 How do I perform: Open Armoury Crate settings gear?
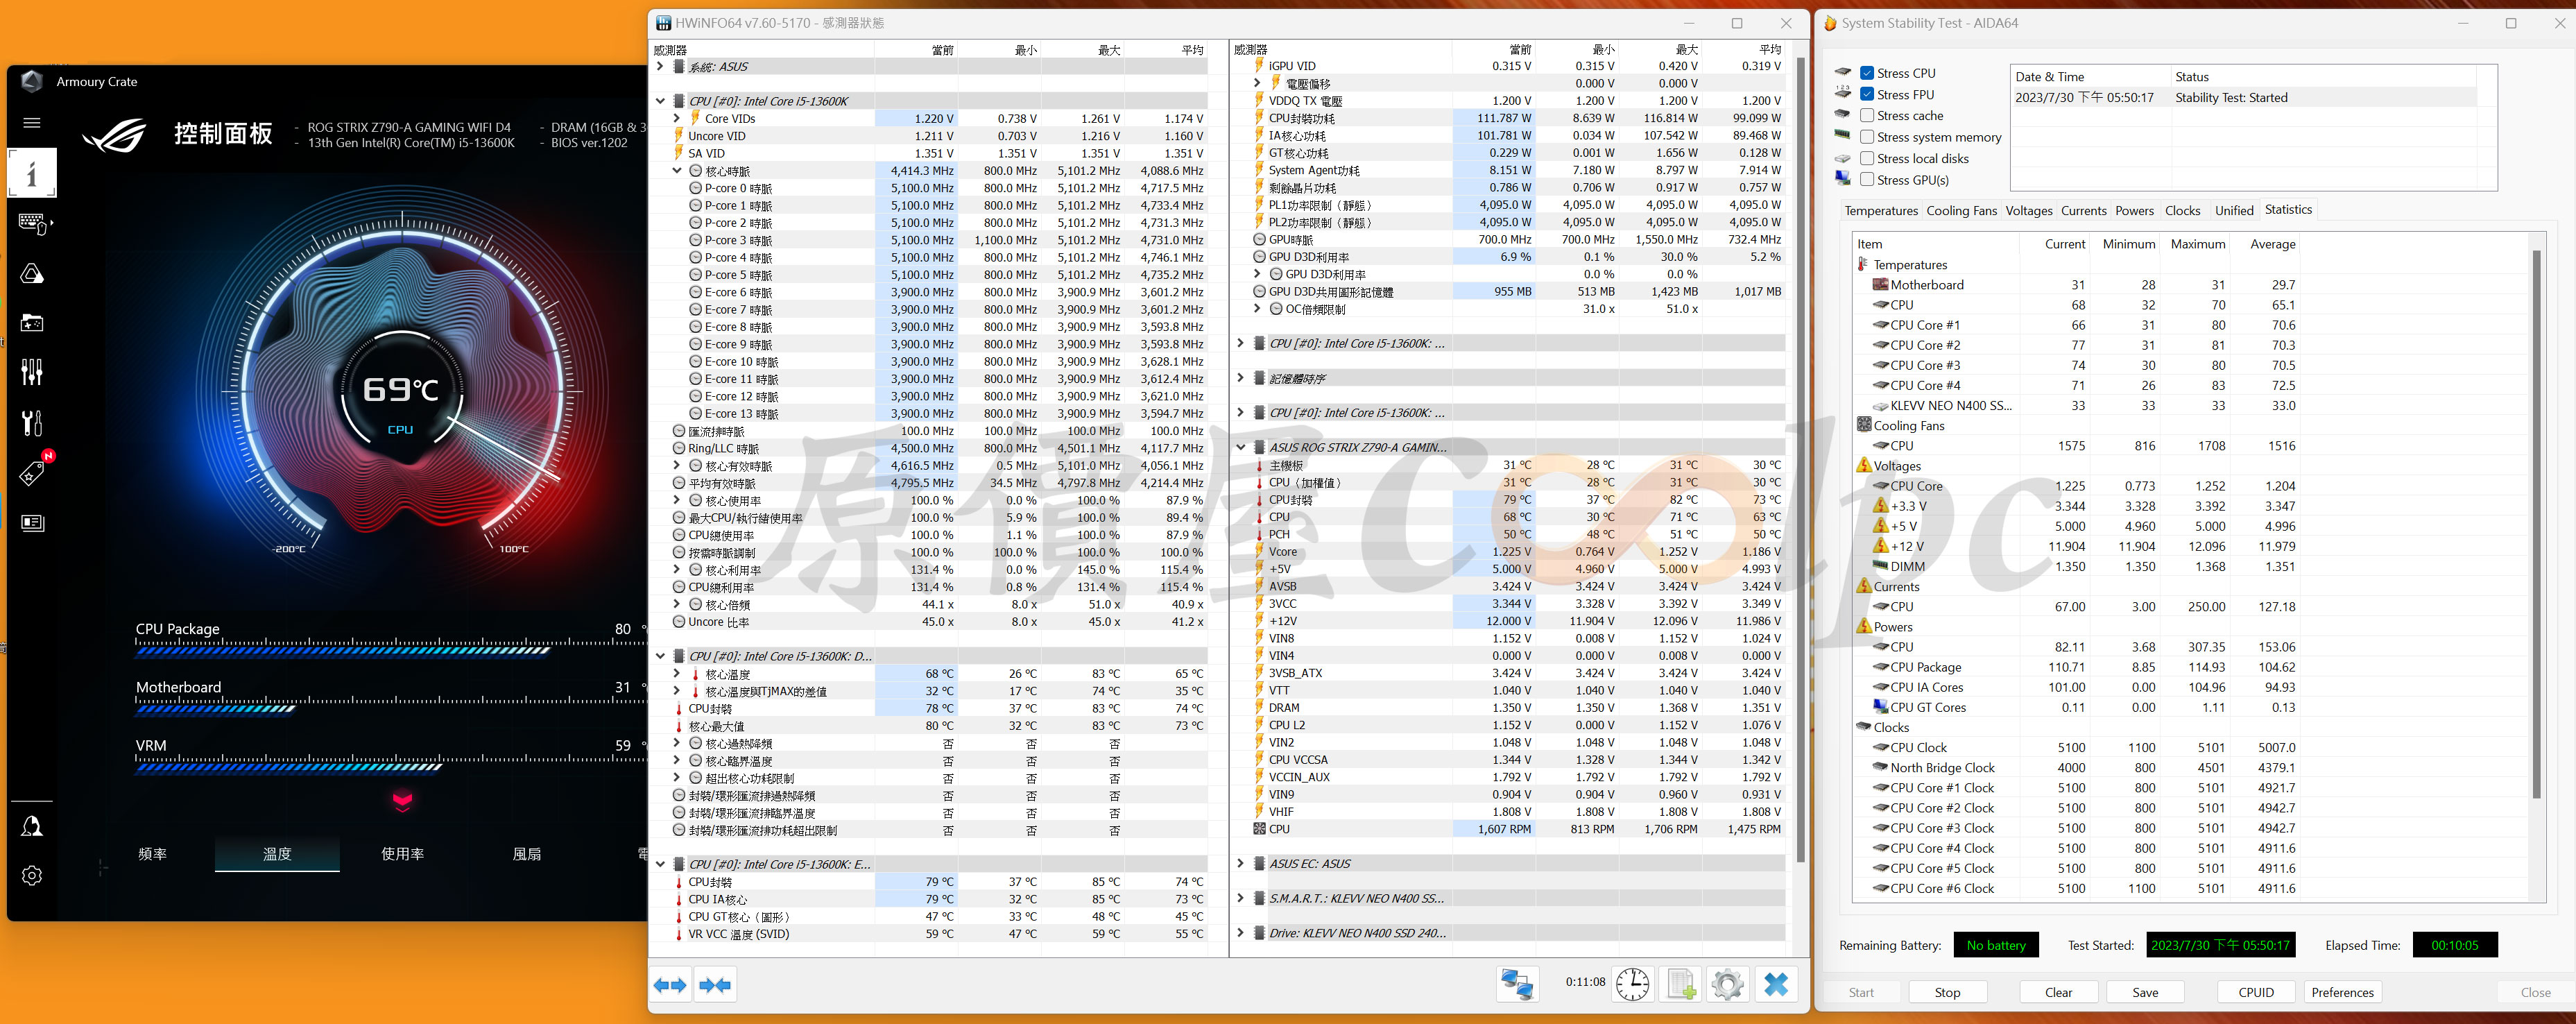pos(32,875)
